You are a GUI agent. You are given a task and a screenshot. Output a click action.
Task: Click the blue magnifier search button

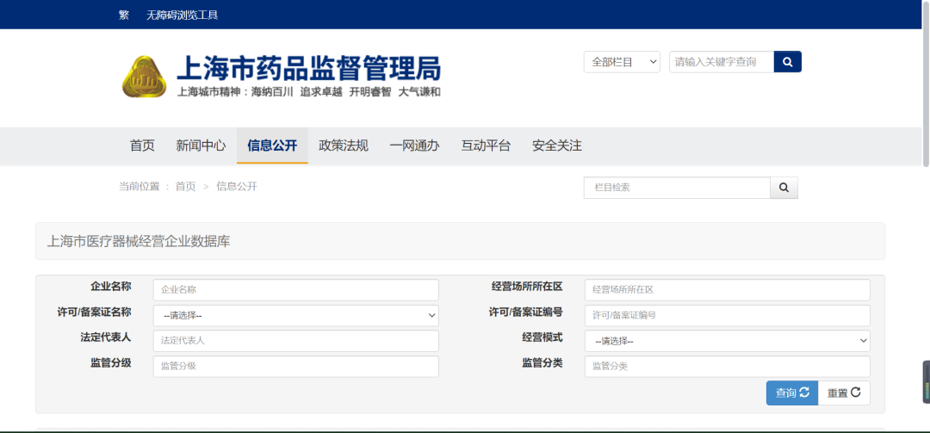tap(787, 62)
